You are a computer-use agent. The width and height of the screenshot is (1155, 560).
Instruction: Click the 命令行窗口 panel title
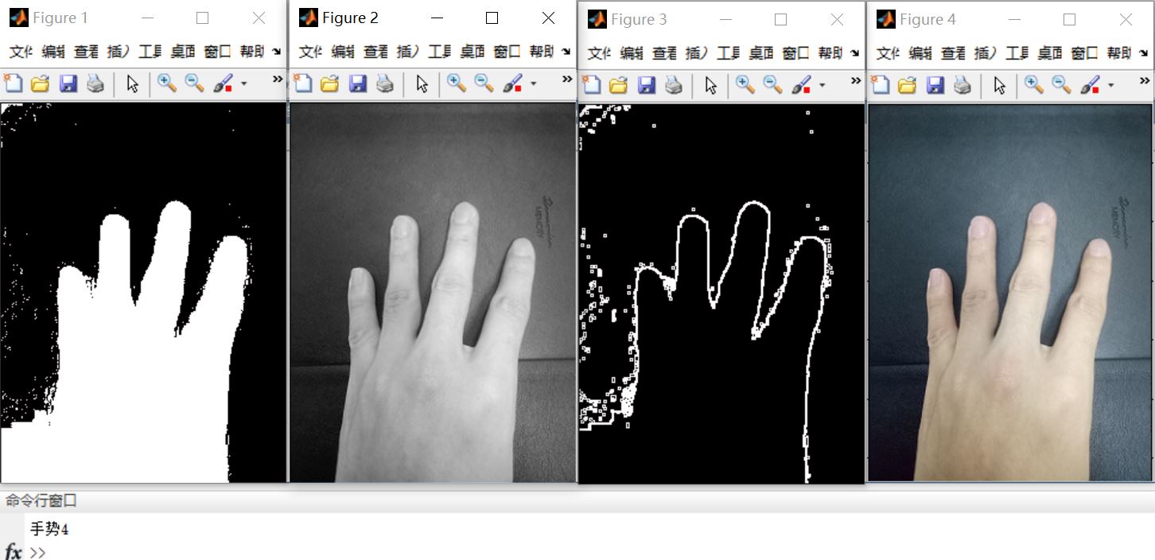click(x=41, y=500)
